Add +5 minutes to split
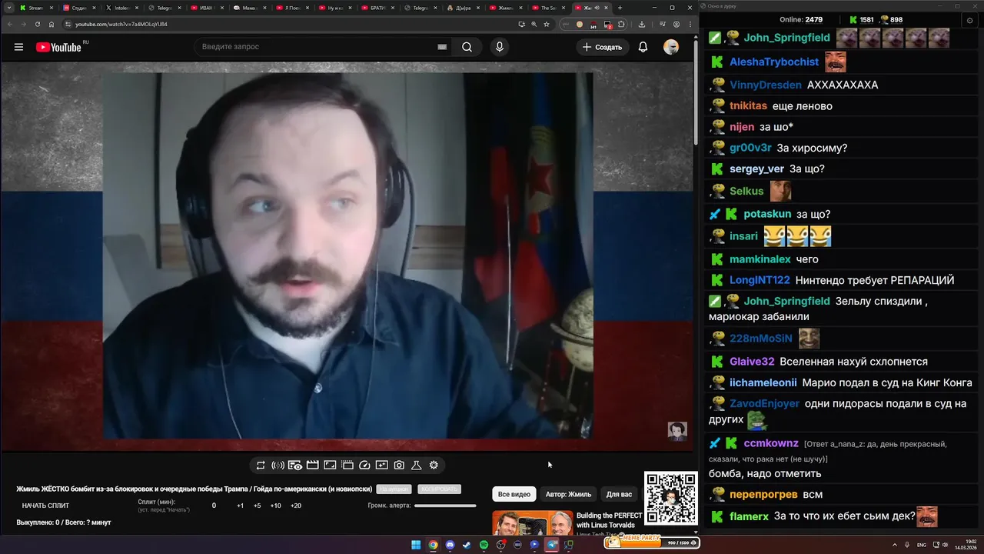This screenshot has height=554, width=984. tap(257, 506)
